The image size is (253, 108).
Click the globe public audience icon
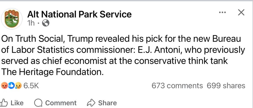[46, 23]
